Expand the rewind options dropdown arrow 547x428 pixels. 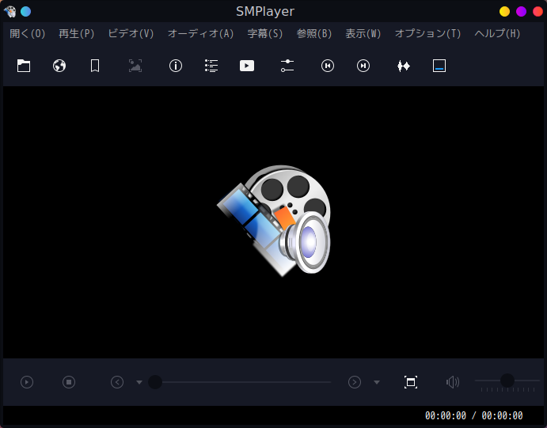tap(139, 382)
